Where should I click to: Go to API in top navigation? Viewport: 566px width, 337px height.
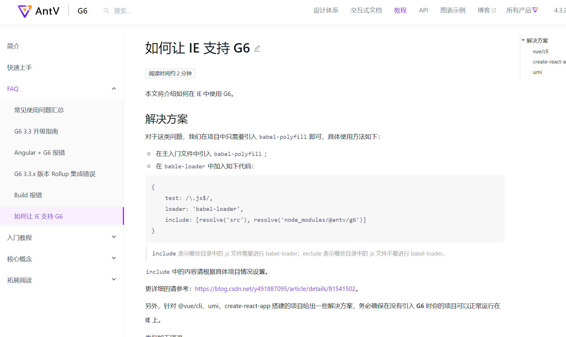(423, 10)
